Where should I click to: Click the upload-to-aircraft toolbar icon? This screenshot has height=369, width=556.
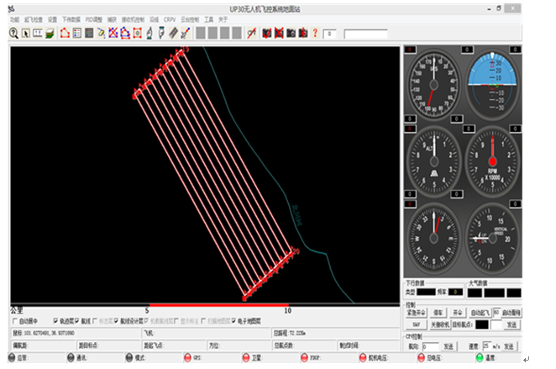point(149,33)
